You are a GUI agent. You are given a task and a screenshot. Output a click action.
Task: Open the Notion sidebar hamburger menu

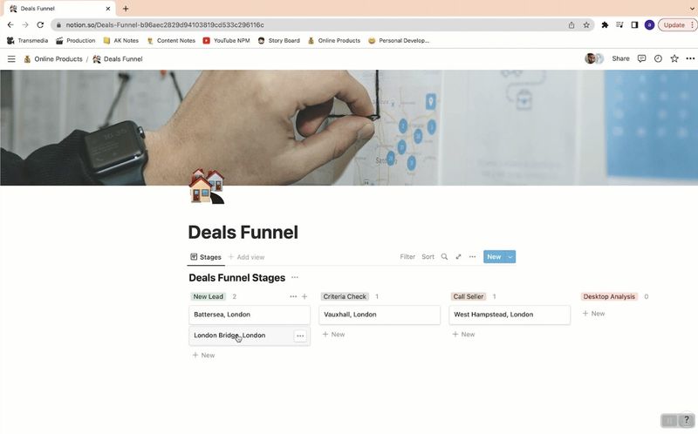(x=11, y=59)
